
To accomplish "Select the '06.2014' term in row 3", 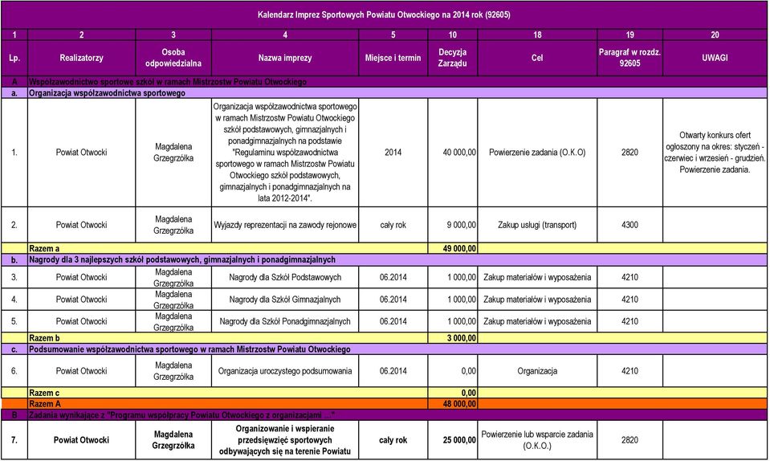I will point(393,277).
